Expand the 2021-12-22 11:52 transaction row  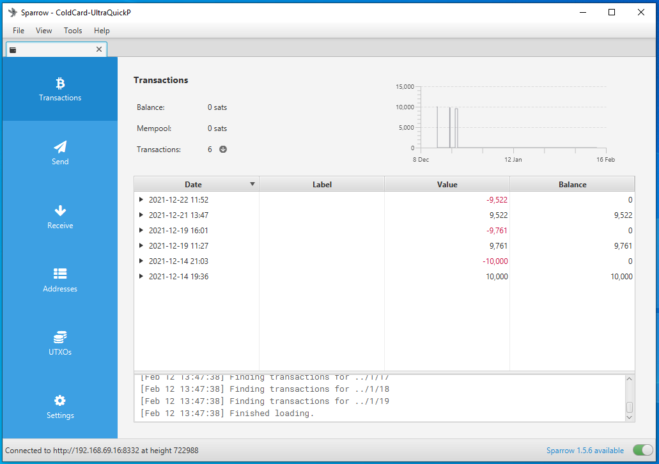tap(141, 199)
